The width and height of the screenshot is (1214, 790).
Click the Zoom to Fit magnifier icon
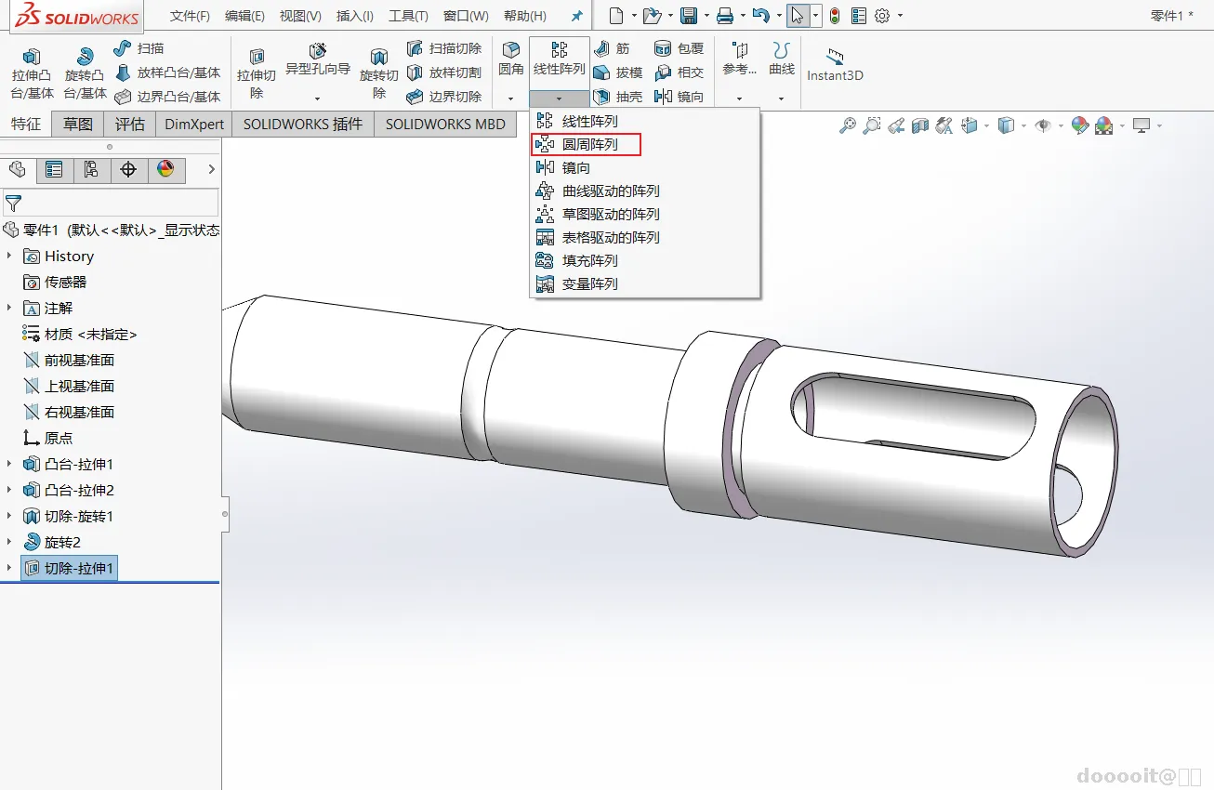click(x=847, y=125)
